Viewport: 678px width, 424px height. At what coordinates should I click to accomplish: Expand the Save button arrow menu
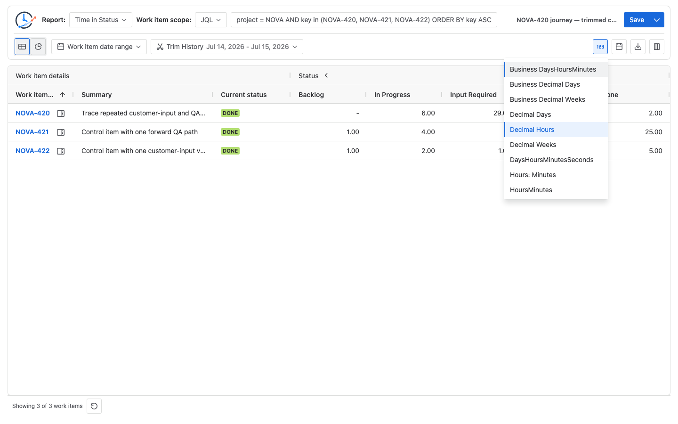pos(657,20)
